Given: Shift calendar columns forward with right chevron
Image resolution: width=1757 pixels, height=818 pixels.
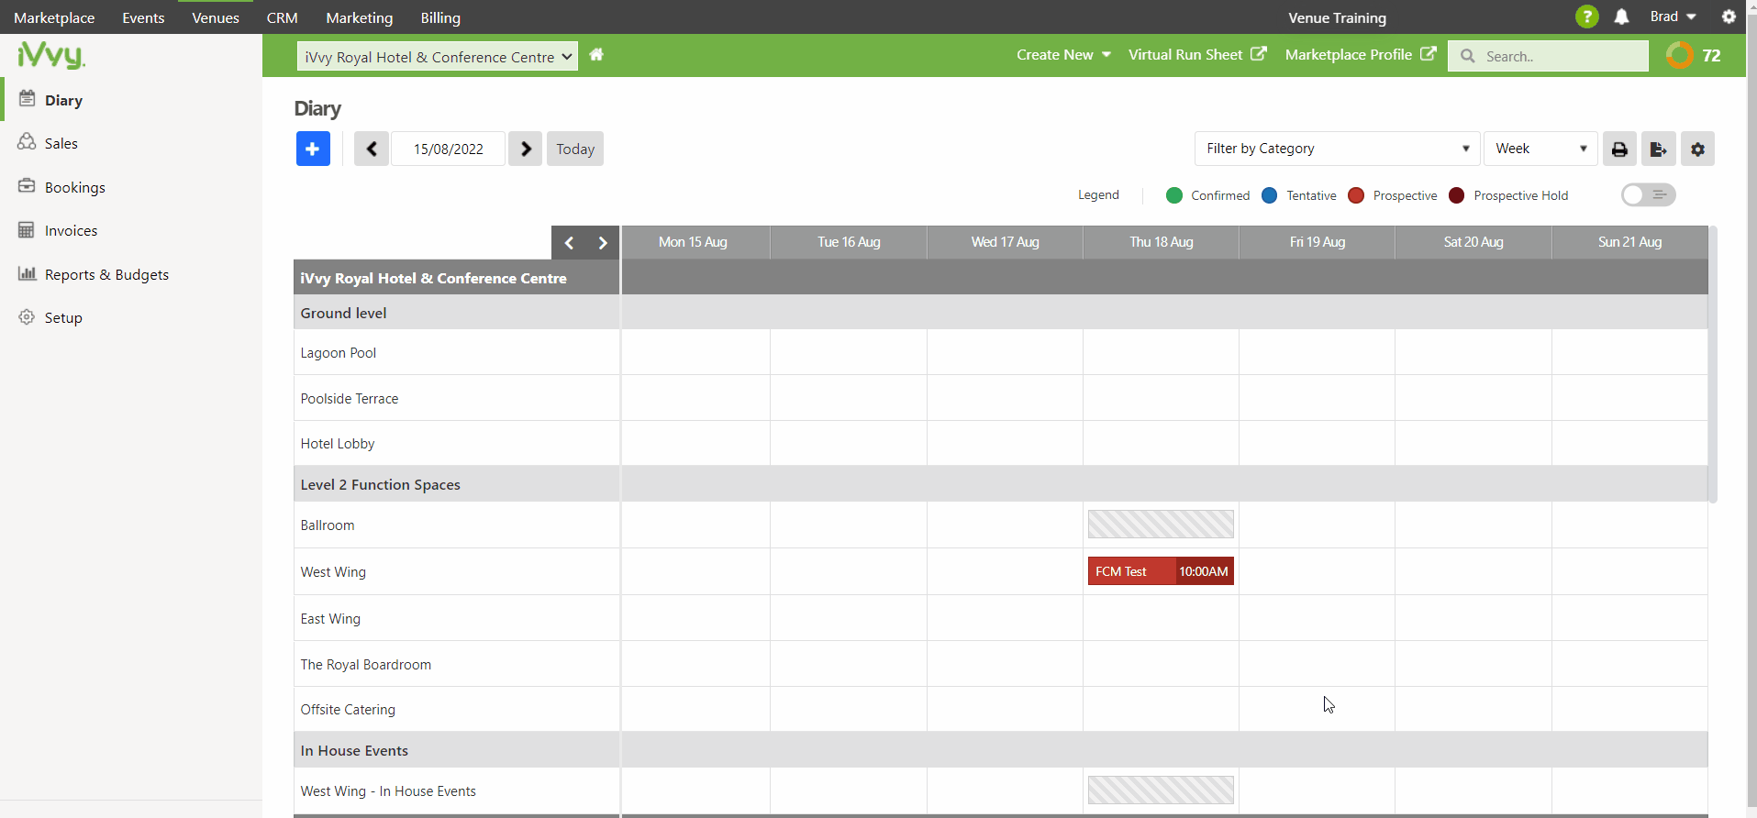Looking at the screenshot, I should 603,243.
